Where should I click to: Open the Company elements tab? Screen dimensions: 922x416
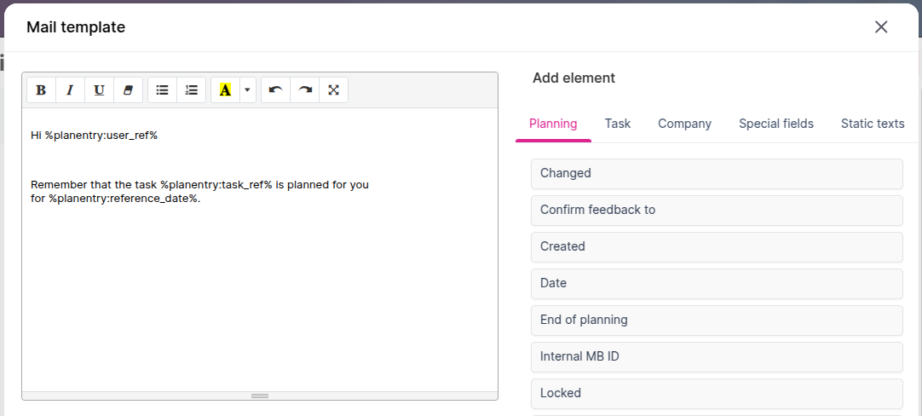(x=684, y=124)
